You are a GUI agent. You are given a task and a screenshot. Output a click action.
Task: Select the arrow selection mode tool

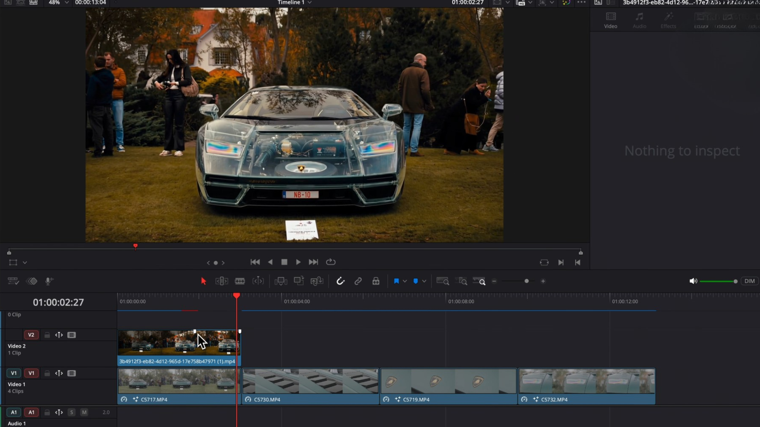[203, 281]
